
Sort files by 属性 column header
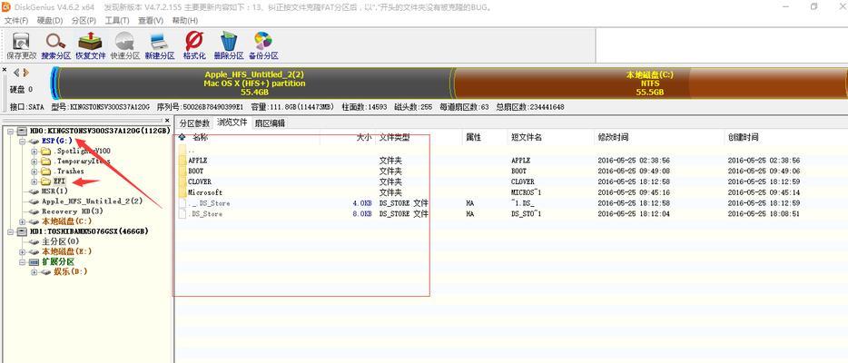(485, 138)
